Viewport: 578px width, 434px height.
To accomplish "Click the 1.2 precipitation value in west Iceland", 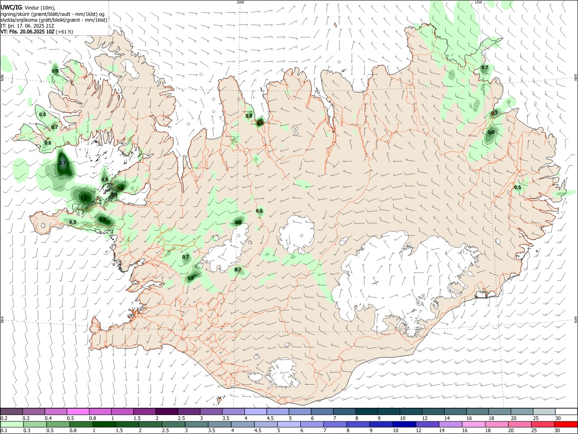I will [x=84, y=198].
